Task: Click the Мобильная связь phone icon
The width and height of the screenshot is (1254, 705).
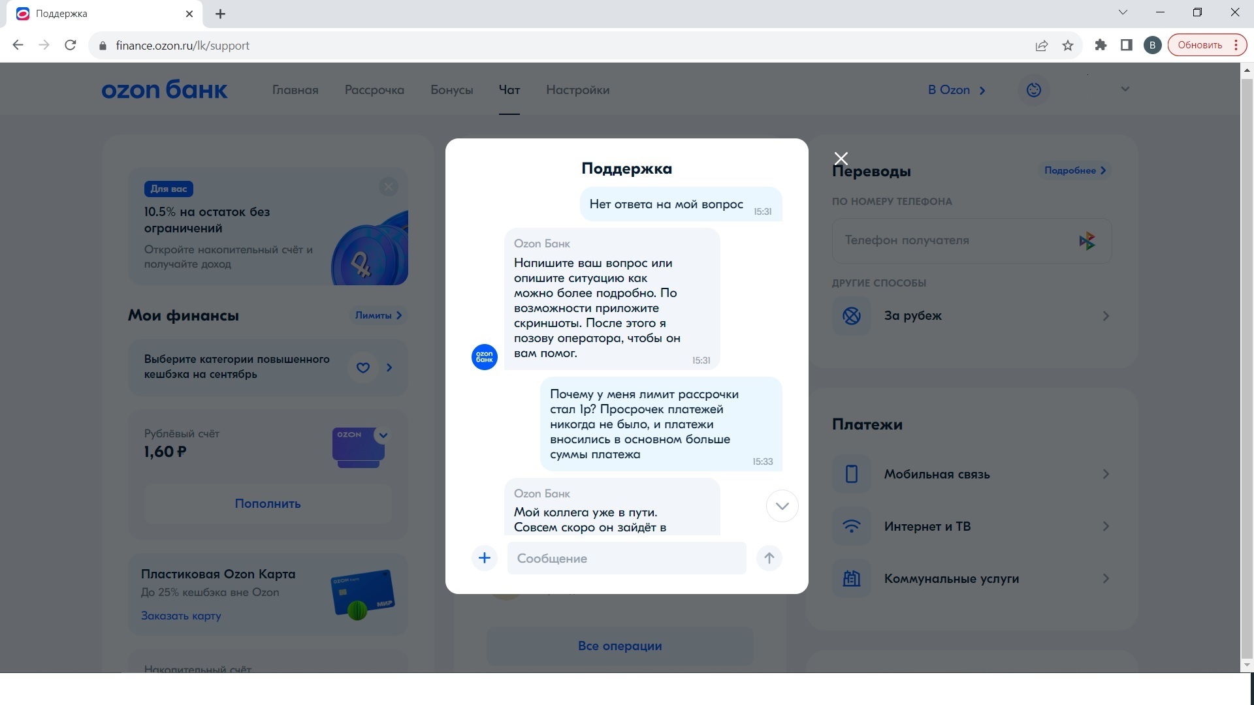Action: pyautogui.click(x=851, y=474)
